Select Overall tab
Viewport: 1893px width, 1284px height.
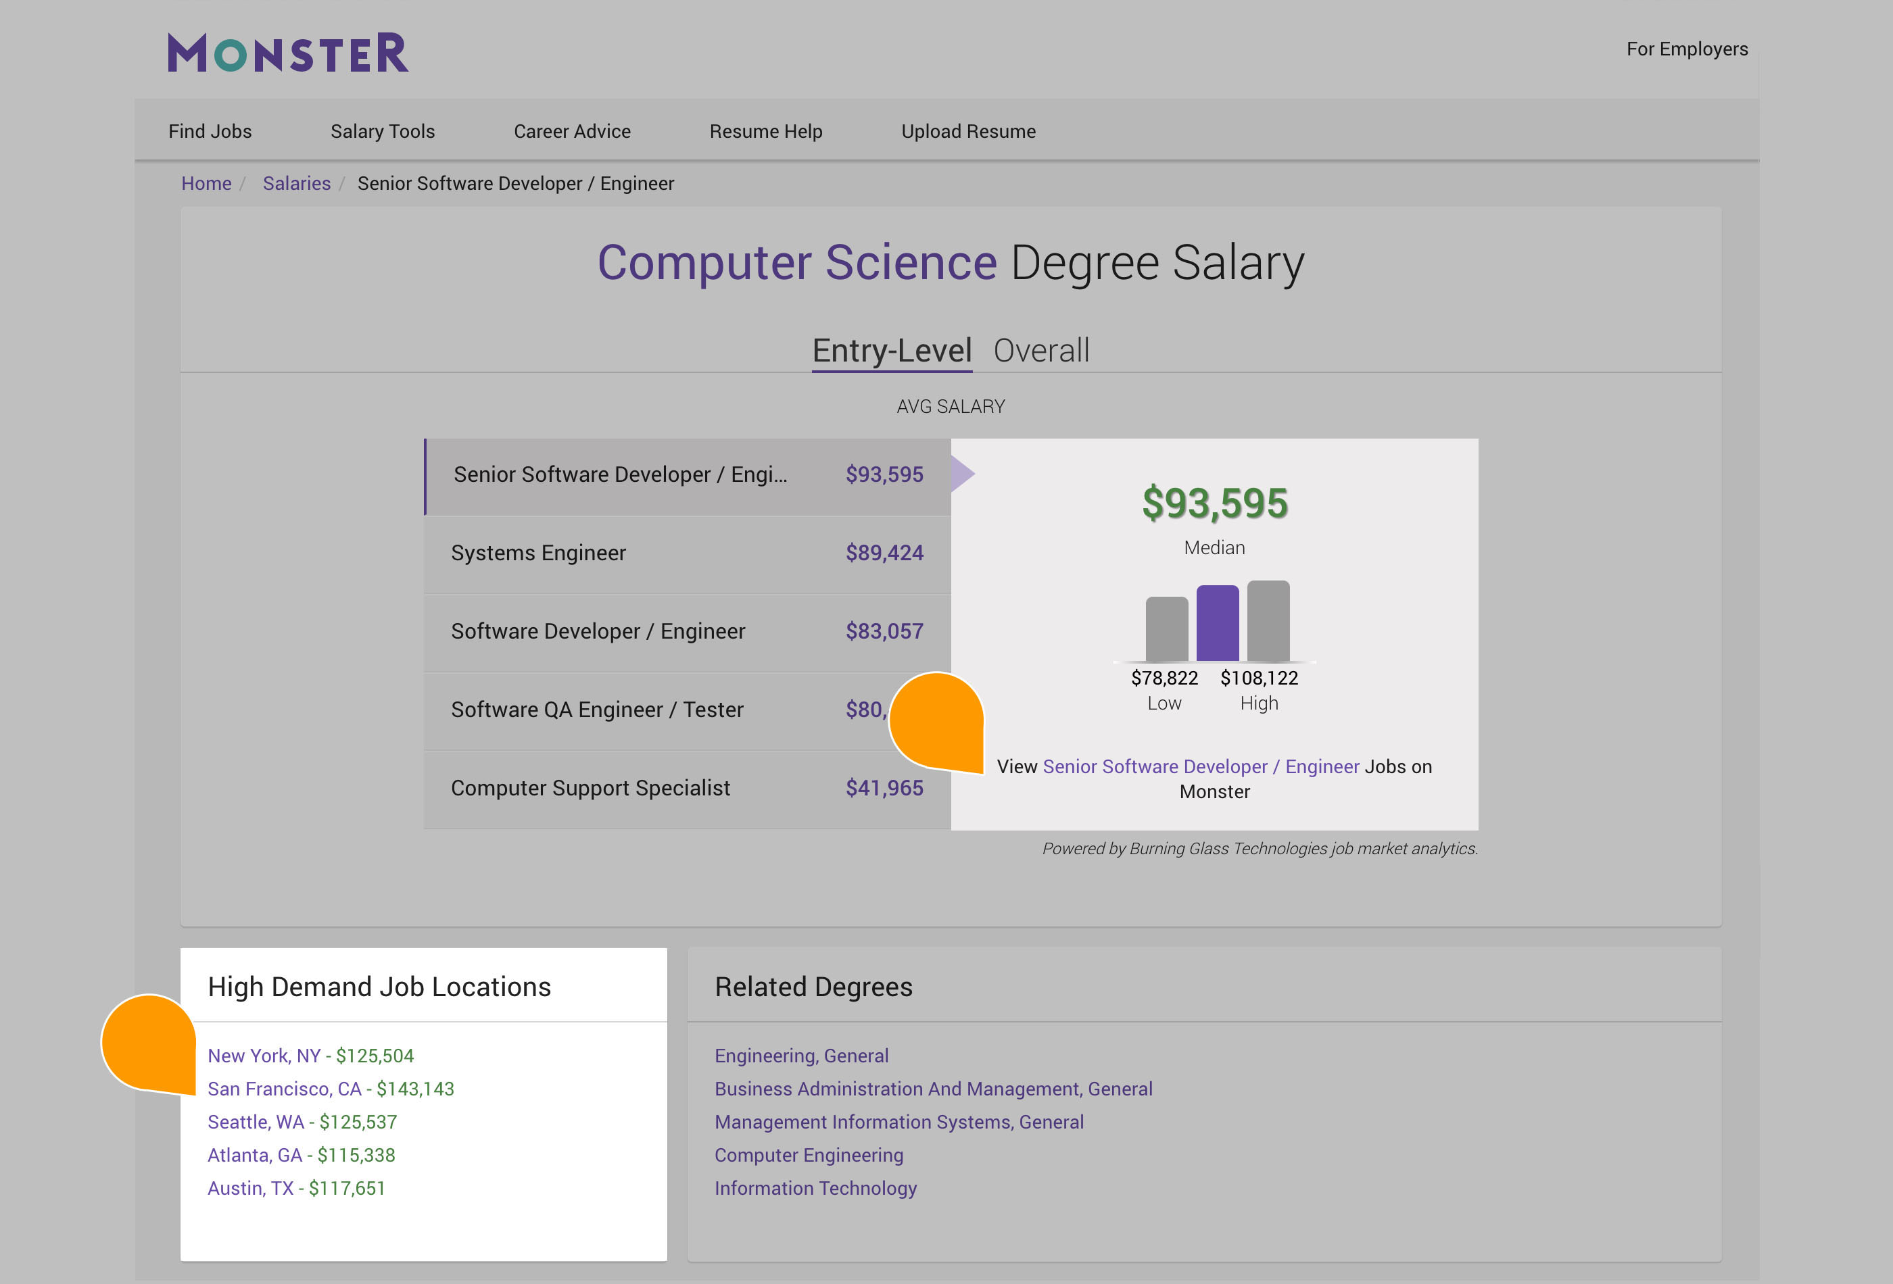point(1040,349)
